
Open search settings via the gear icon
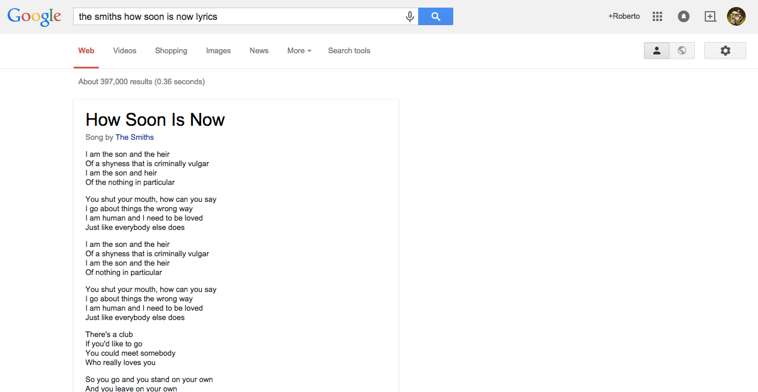725,51
